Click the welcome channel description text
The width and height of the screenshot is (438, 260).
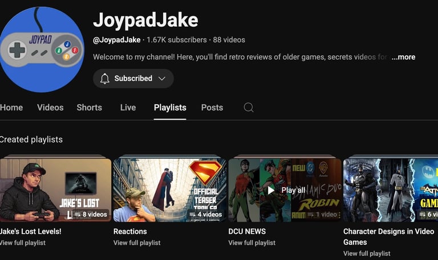(x=240, y=57)
